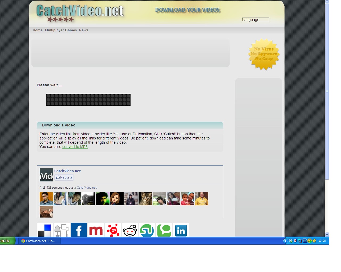The width and height of the screenshot is (341, 272).
Task: Open the convert to MP3 link
Action: (75, 147)
